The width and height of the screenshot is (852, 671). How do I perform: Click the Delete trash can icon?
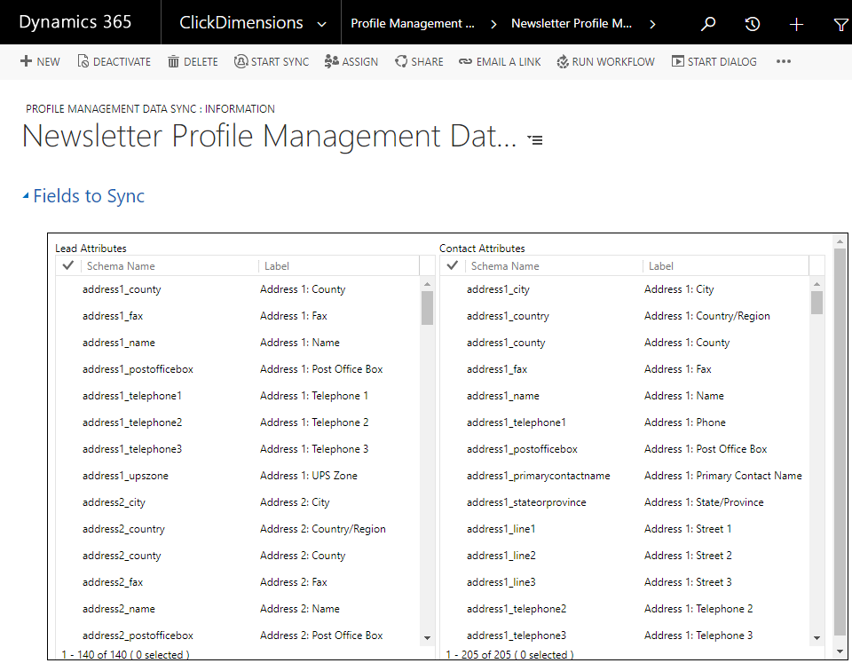173,61
